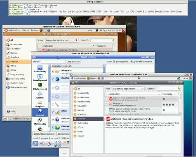Click the Xubuntu application list scrollbar
The height and width of the screenshot is (157, 196).
click(x=180, y=103)
